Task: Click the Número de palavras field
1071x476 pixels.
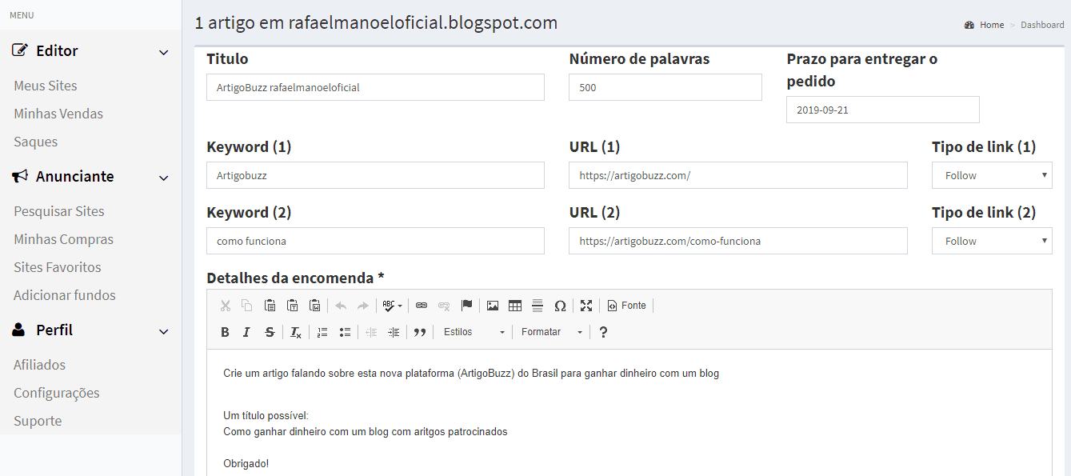Action: coord(665,87)
